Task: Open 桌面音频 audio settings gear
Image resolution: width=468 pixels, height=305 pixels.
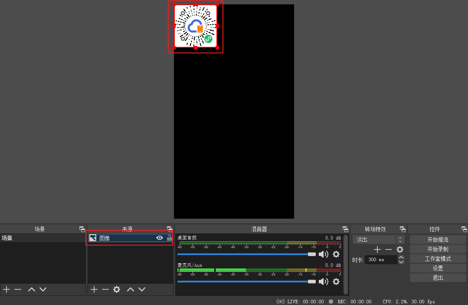Action: [x=336, y=254]
